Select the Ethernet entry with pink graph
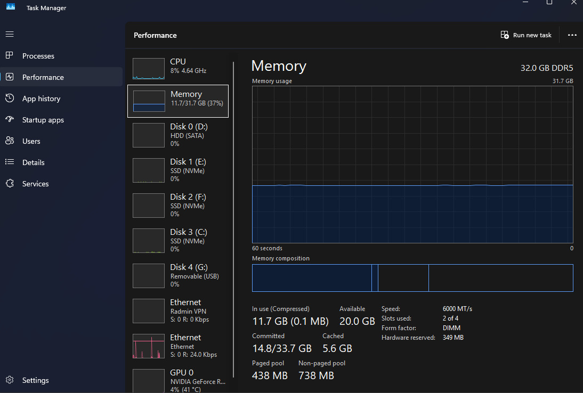This screenshot has height=393, width=583. pos(178,346)
